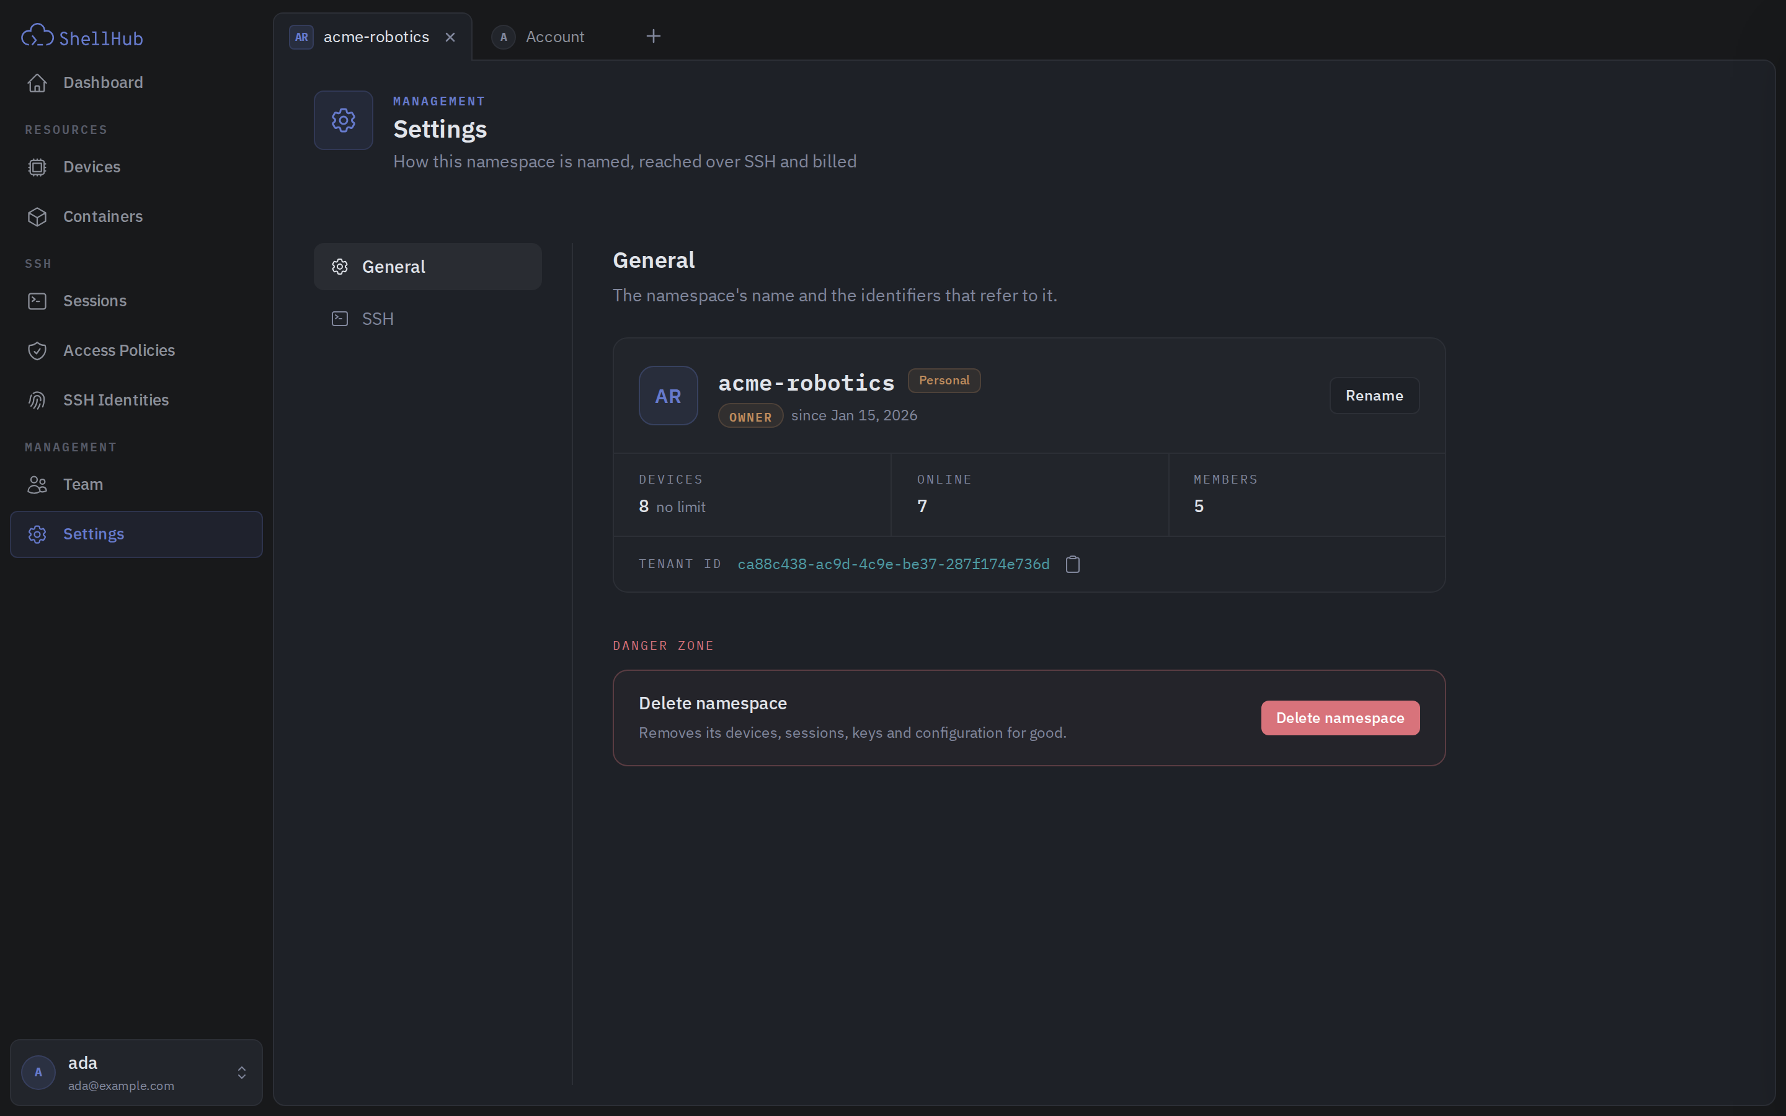This screenshot has height=1116, width=1786.
Task: Click the A avatar in the Account tab
Action: pos(504,37)
